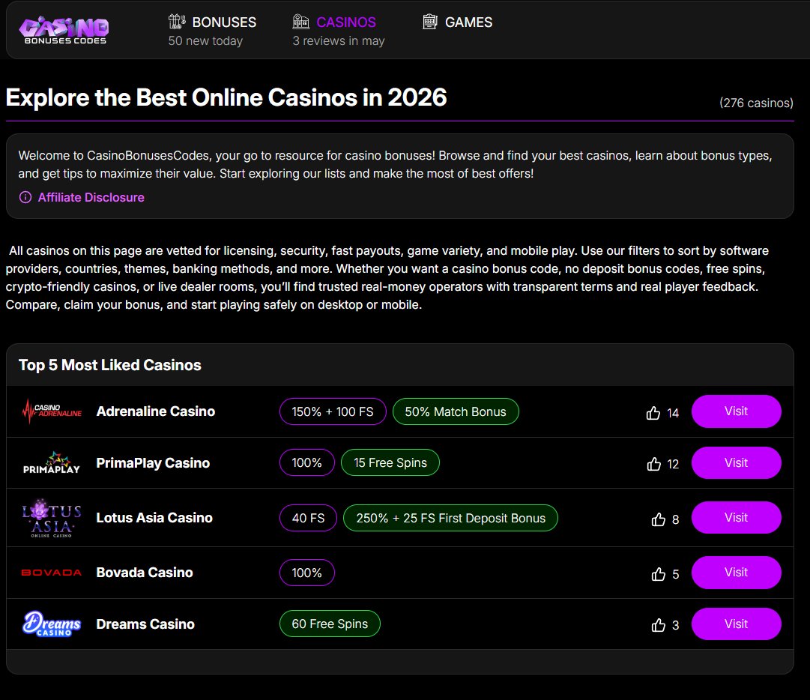Like Lotus Asia Casino with thumbs-up icon
Image resolution: width=810 pixels, height=700 pixels.
[658, 519]
